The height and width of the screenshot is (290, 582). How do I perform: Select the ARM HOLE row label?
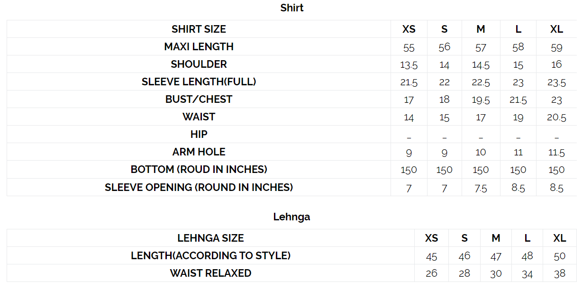(199, 152)
